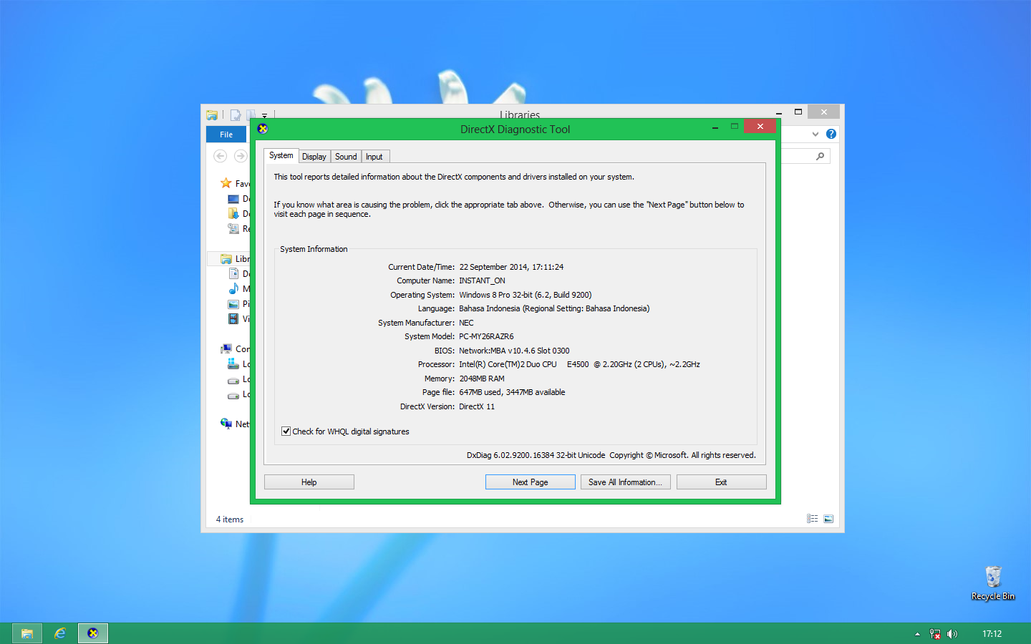The width and height of the screenshot is (1031, 644).
Task: Open the Recent places icon under Favorites
Action: [233, 229]
